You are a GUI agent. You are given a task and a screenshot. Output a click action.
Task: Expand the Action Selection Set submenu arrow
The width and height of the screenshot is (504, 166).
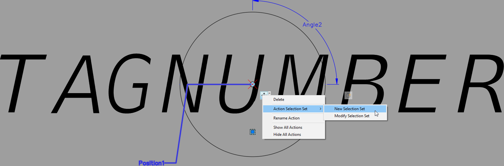[320, 109]
